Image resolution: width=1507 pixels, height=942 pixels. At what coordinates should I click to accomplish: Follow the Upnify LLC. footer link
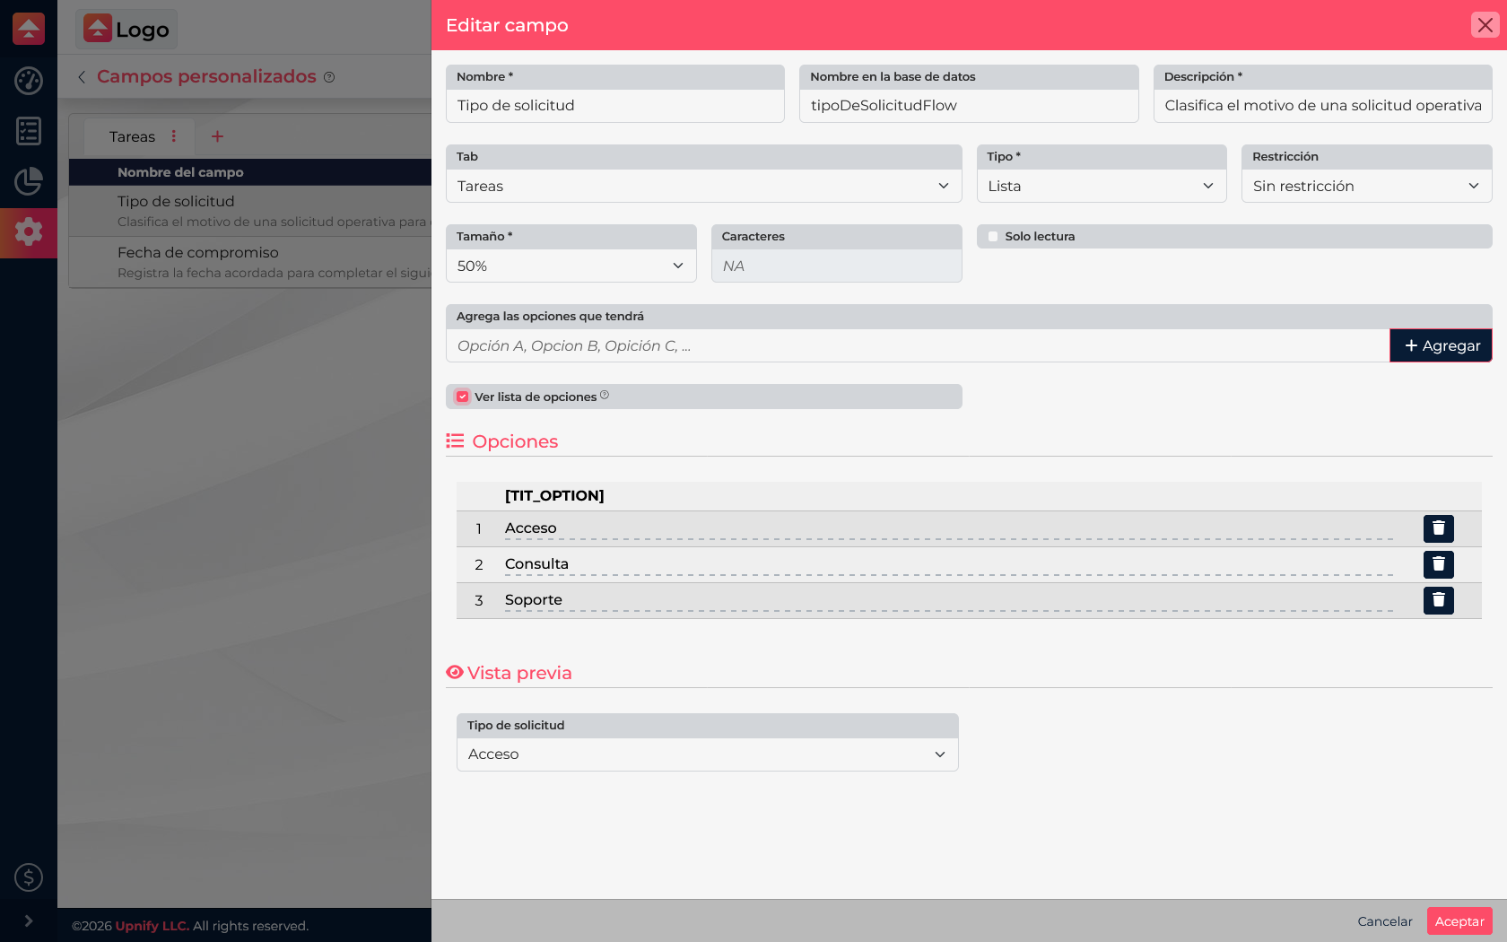152,926
